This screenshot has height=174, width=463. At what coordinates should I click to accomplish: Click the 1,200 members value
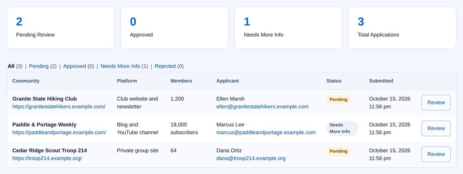coord(177,99)
